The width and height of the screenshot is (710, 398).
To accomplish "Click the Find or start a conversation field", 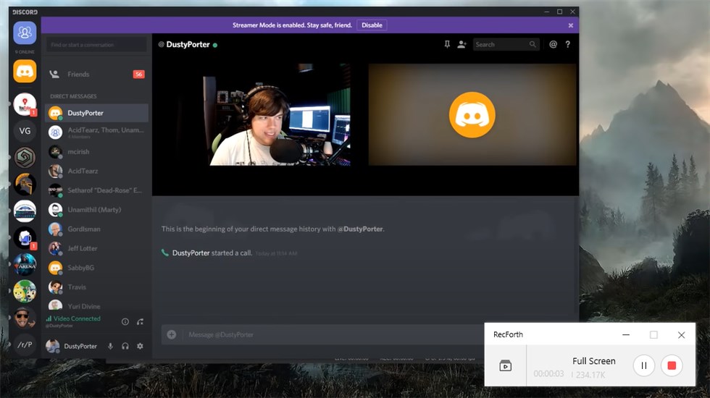I will tap(96, 45).
